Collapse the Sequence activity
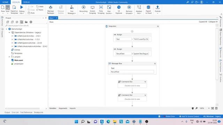Viewport: 223px width, 125px height. coord(158,26)
